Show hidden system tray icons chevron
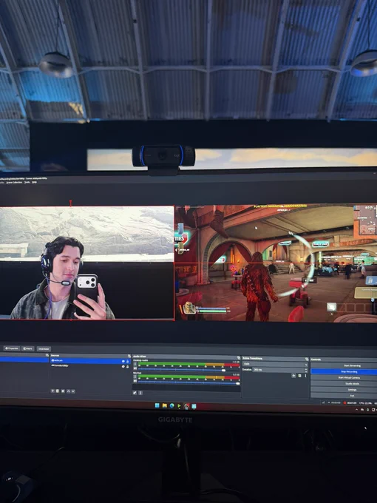The image size is (377, 503). [x=356, y=410]
